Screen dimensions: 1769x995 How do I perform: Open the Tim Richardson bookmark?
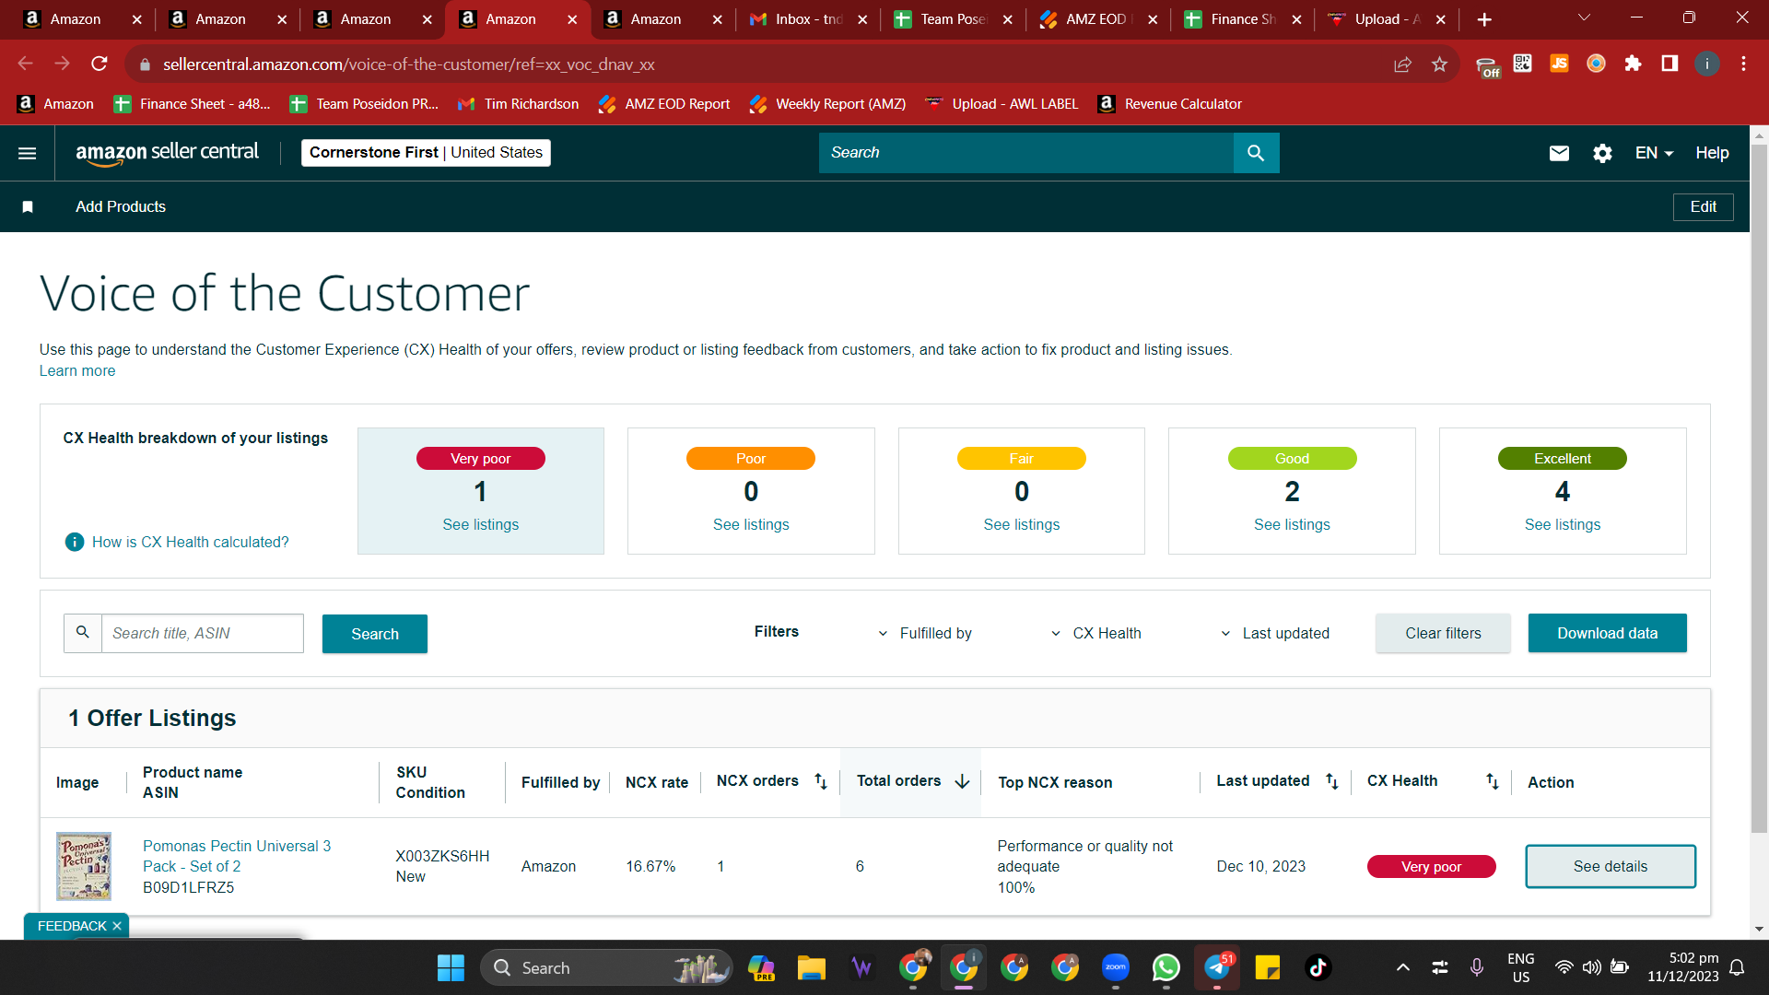tap(519, 104)
